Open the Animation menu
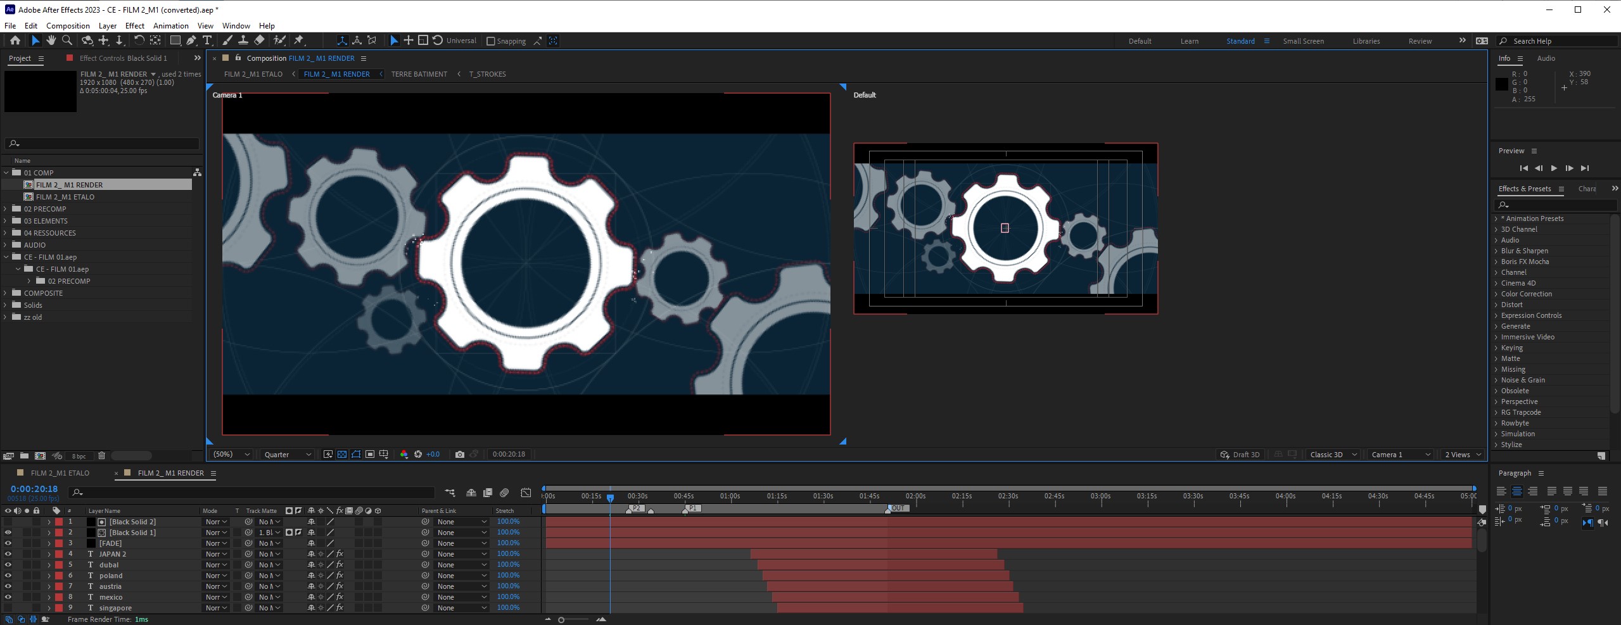Screen dimensions: 1621x625 (170, 26)
